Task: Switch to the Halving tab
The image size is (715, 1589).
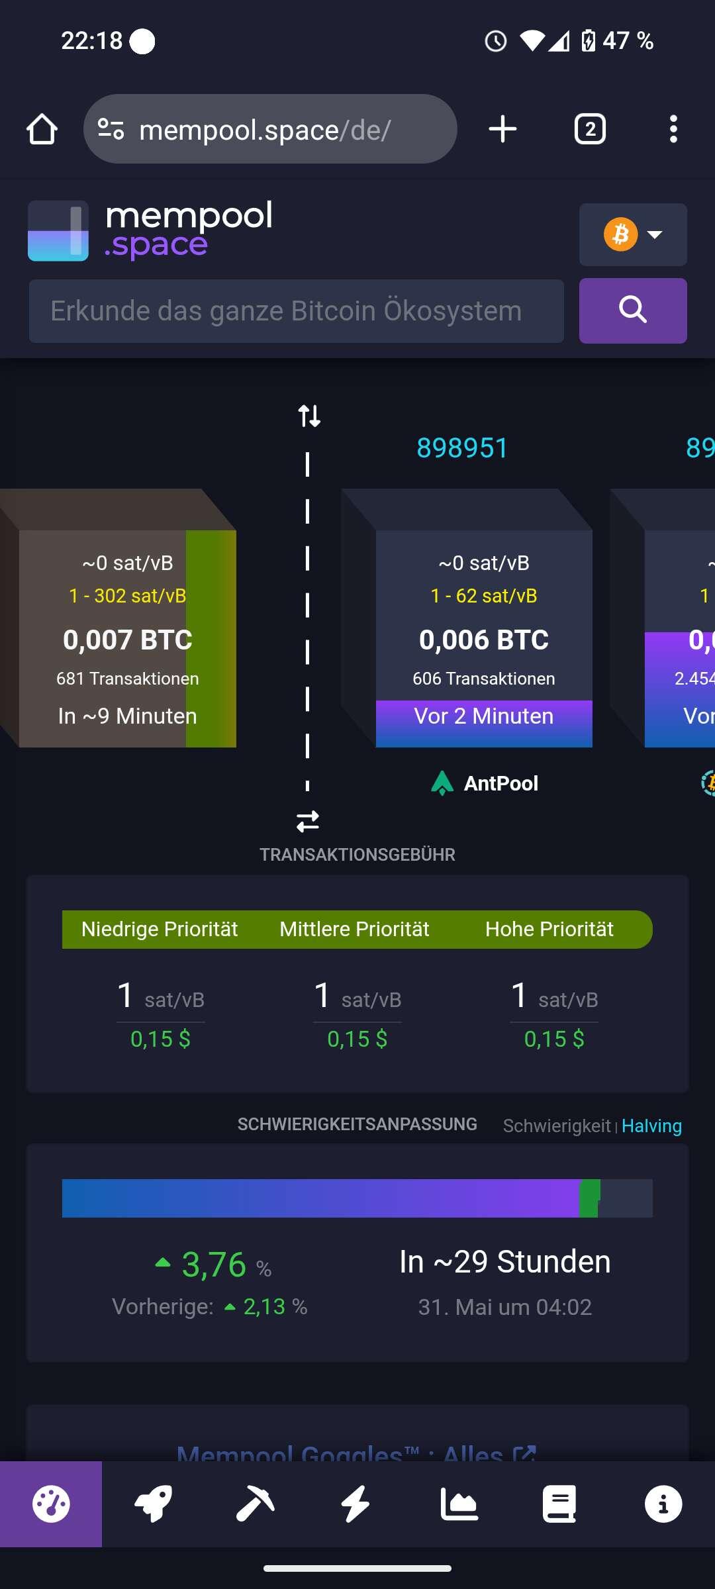Action: [651, 1126]
